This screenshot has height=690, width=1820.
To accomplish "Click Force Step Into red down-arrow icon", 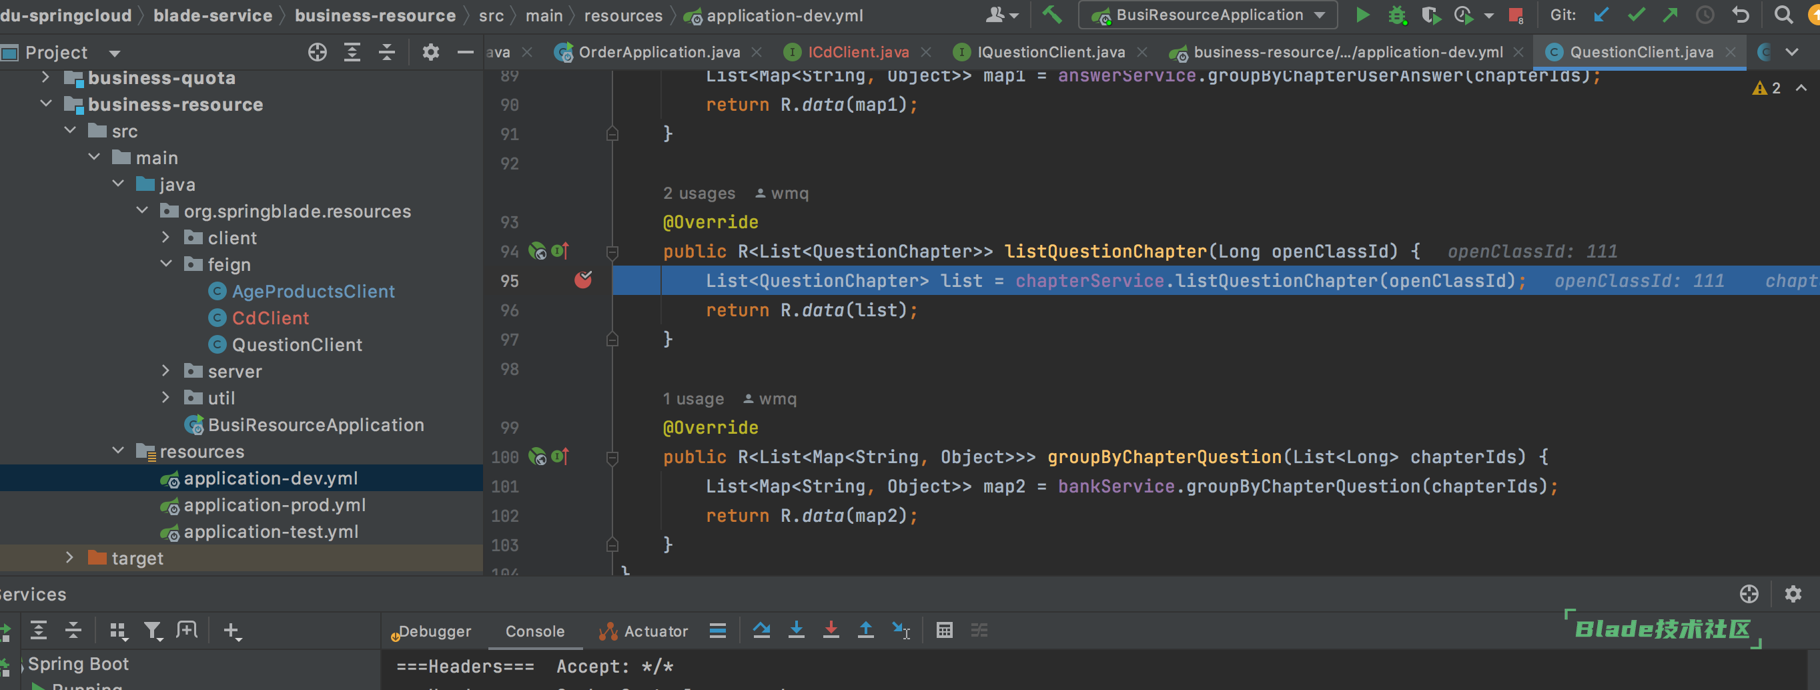I will [831, 631].
